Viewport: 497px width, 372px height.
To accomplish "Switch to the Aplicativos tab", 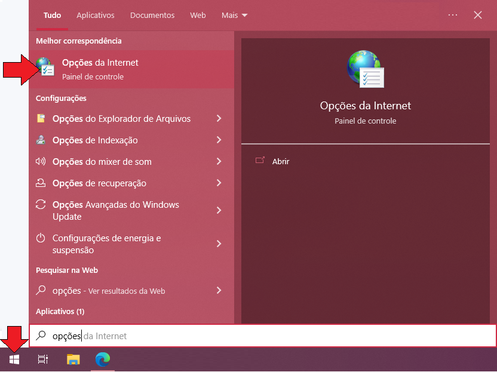I will point(96,15).
